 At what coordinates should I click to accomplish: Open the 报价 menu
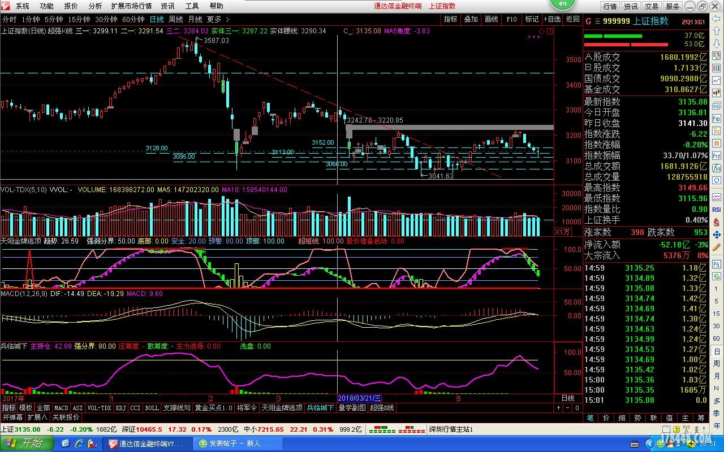pyautogui.click(x=71, y=6)
